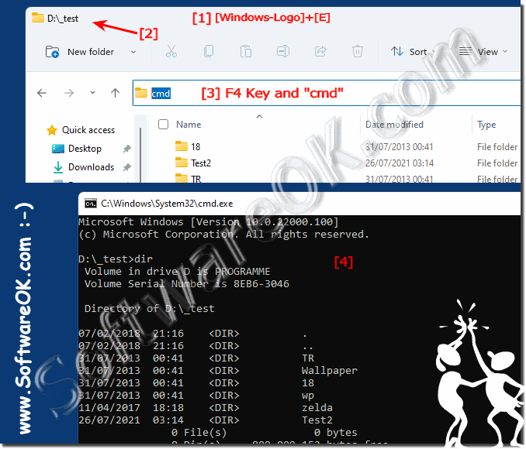The image size is (526, 449).
Task: Click the wp entry in cmd listing
Action: tap(308, 396)
